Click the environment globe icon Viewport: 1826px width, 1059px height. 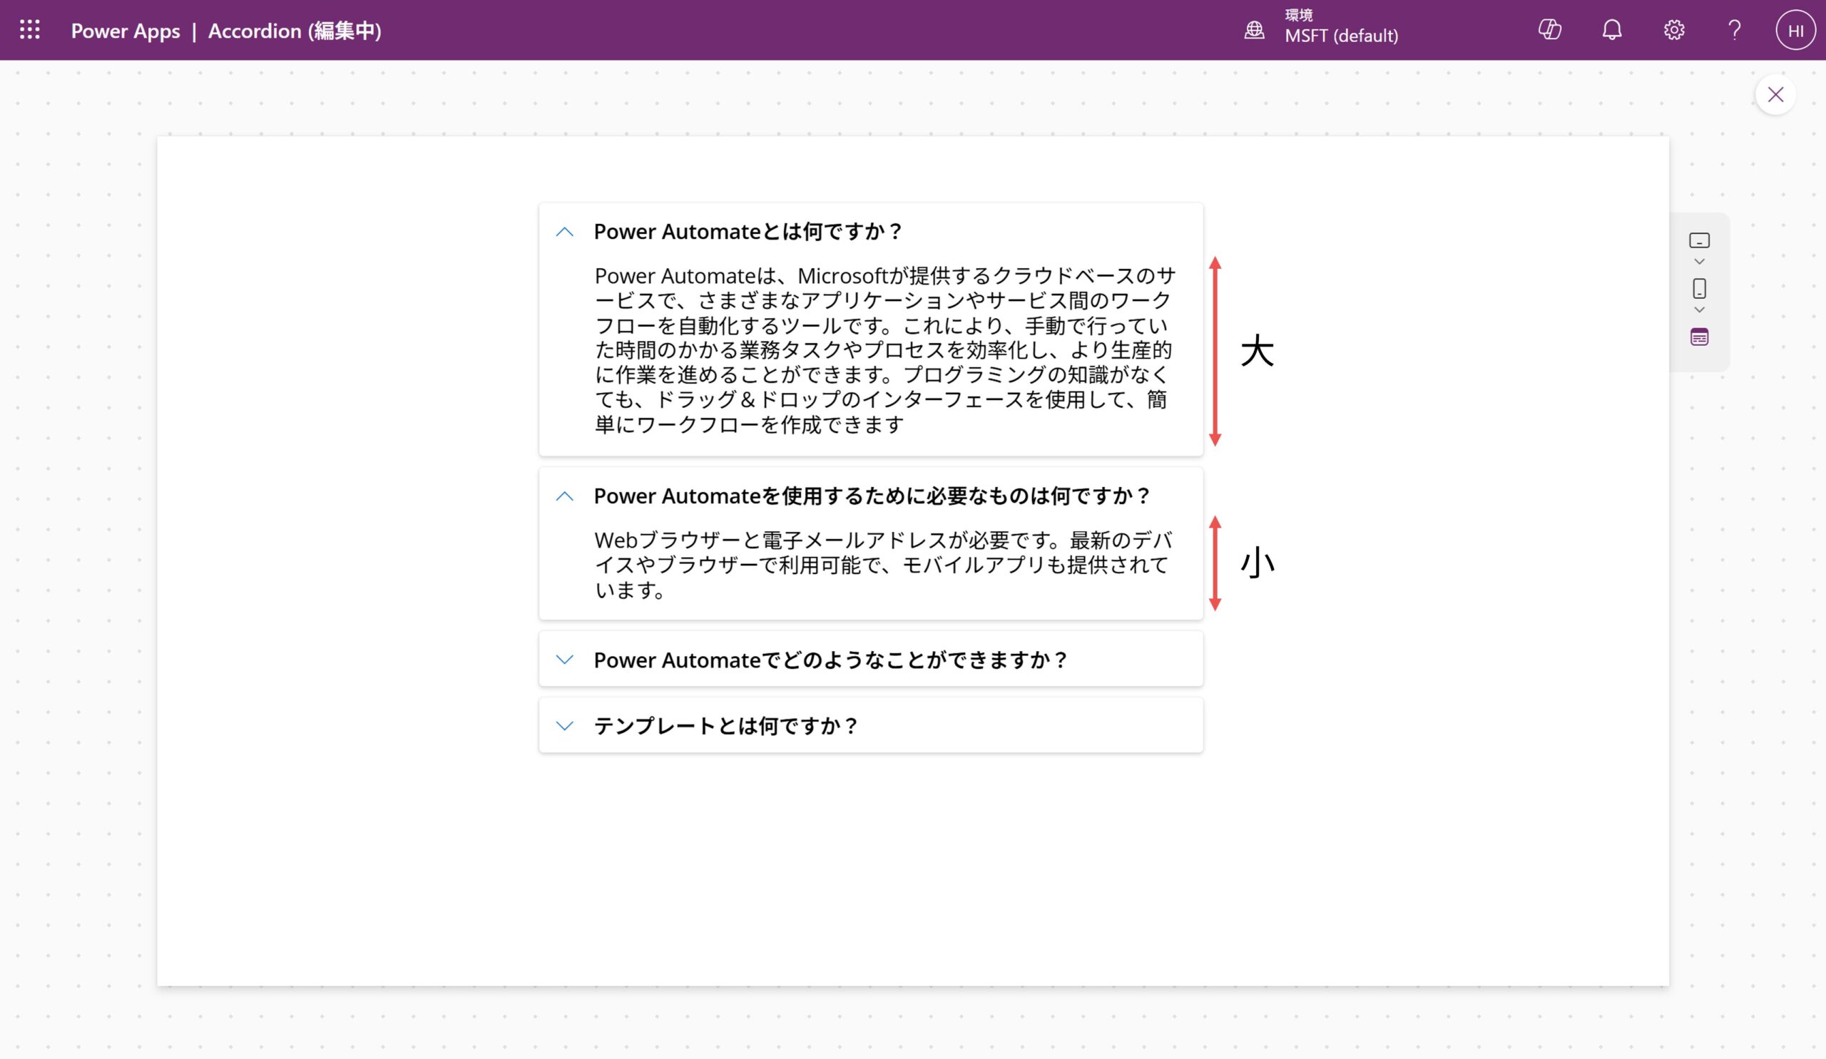click(1254, 30)
